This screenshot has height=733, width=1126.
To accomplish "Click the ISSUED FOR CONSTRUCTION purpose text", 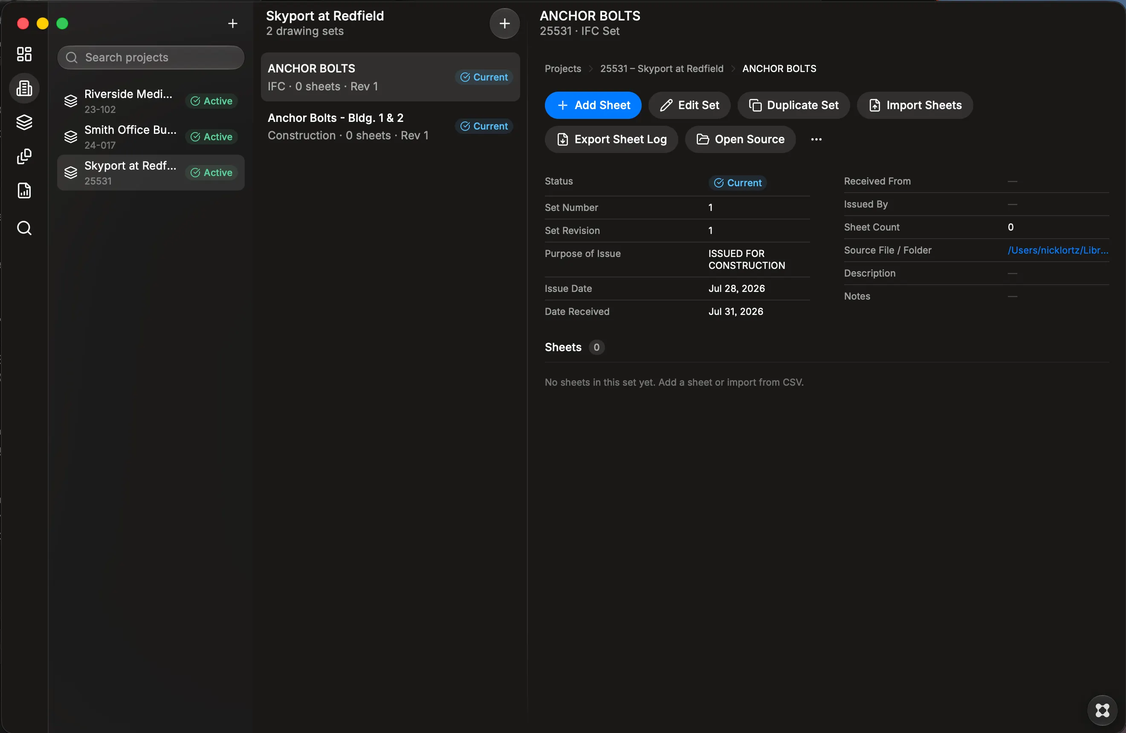I will point(747,260).
